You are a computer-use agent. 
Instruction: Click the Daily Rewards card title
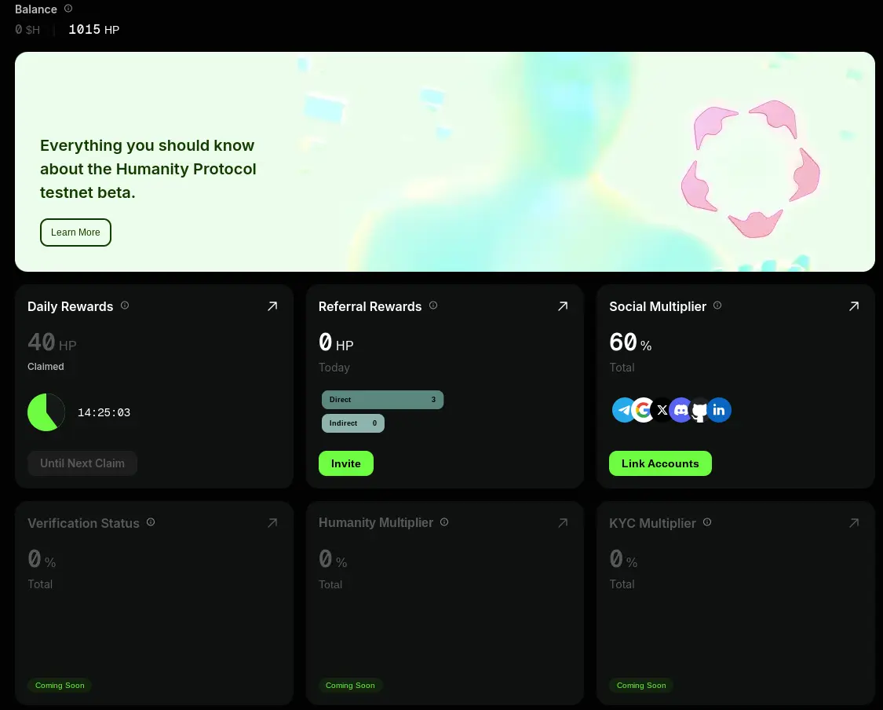coord(71,306)
